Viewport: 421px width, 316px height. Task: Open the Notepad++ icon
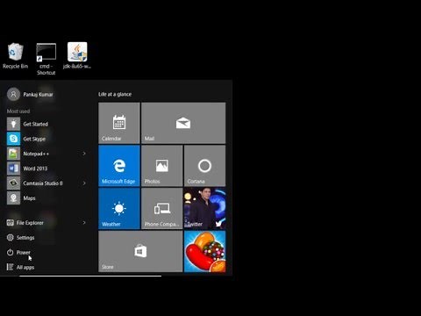(x=13, y=154)
